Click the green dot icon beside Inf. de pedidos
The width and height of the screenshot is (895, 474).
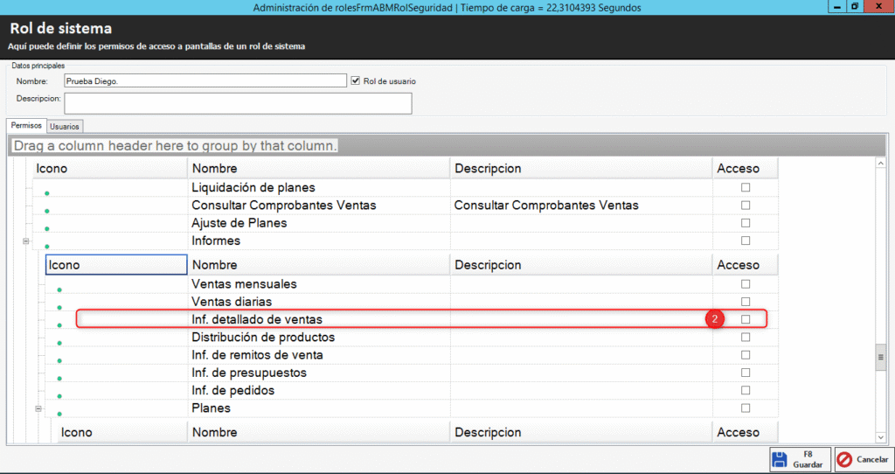coord(59,395)
